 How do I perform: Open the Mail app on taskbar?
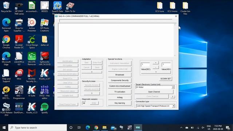(113, 128)
